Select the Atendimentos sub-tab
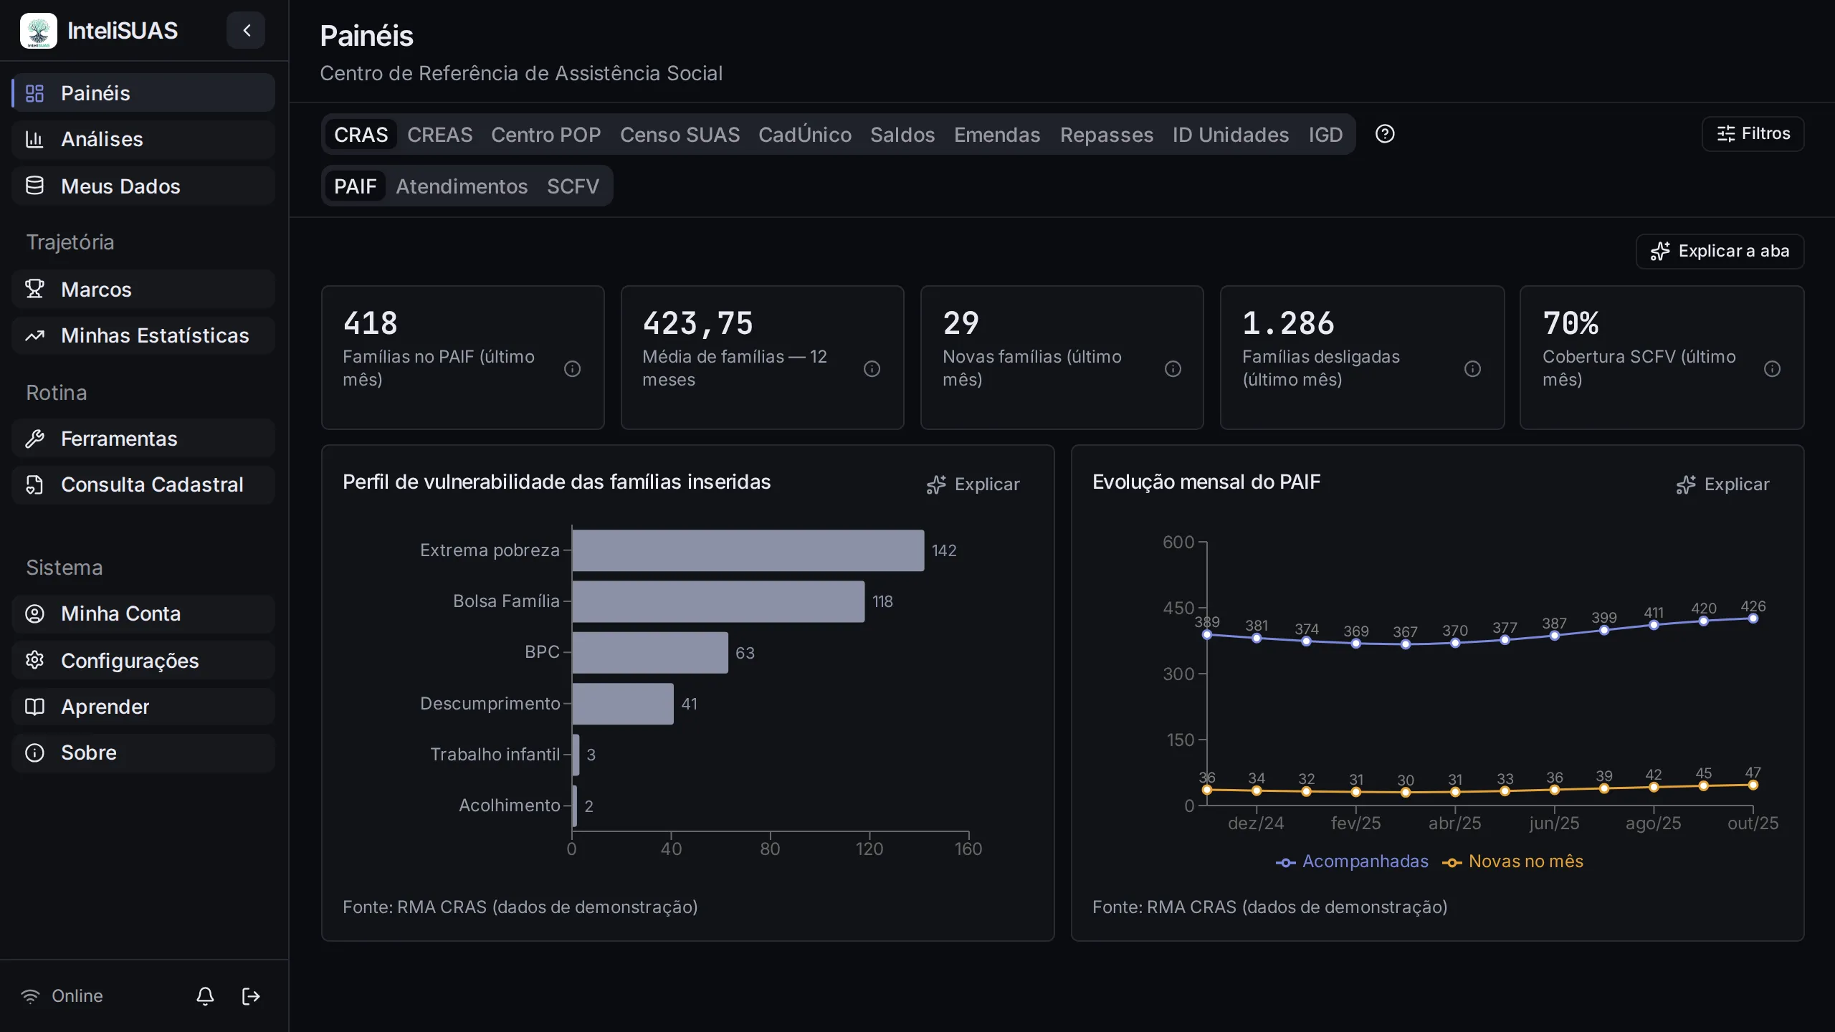The height and width of the screenshot is (1032, 1835). [x=462, y=186]
